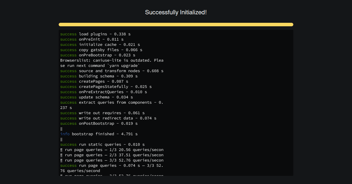Click the Successfully Initialized heading
This screenshot has height=184, width=352.
[176, 12]
